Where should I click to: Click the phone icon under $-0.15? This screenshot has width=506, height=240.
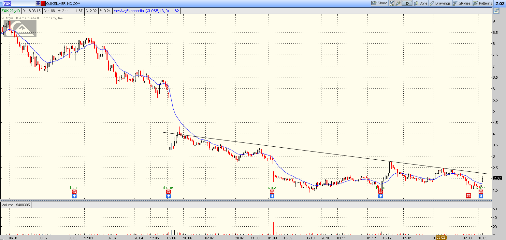click(168, 192)
